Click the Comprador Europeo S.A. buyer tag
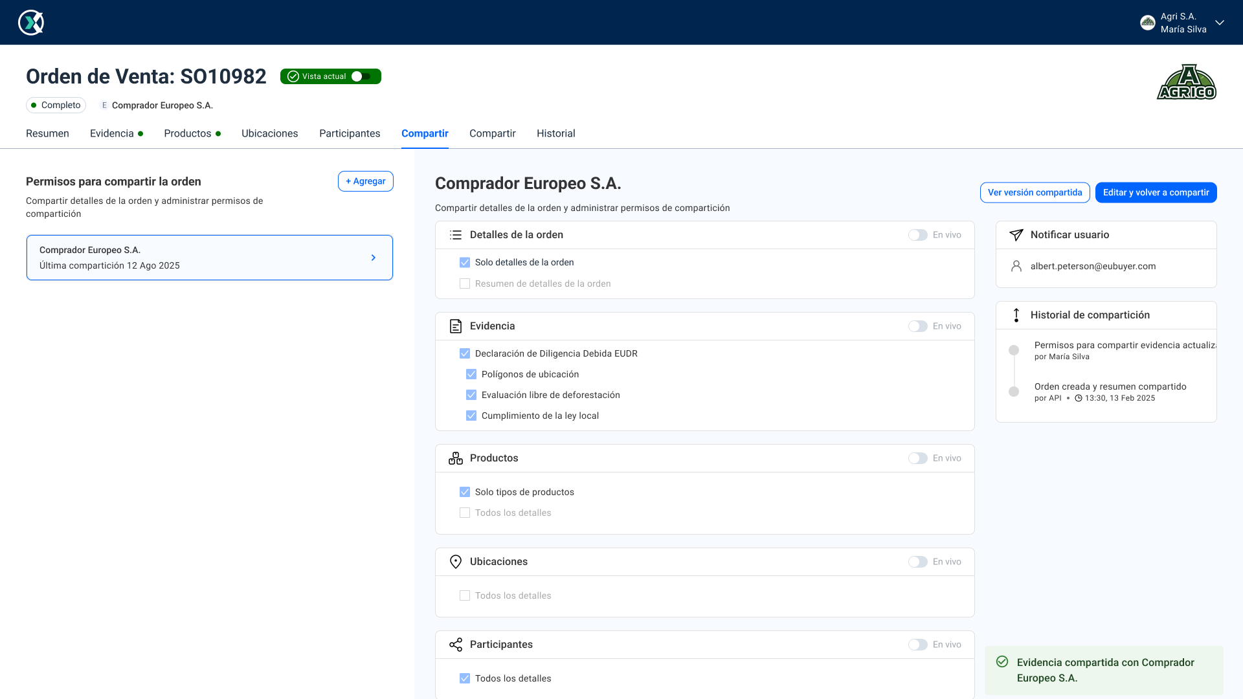This screenshot has width=1243, height=699. click(156, 105)
